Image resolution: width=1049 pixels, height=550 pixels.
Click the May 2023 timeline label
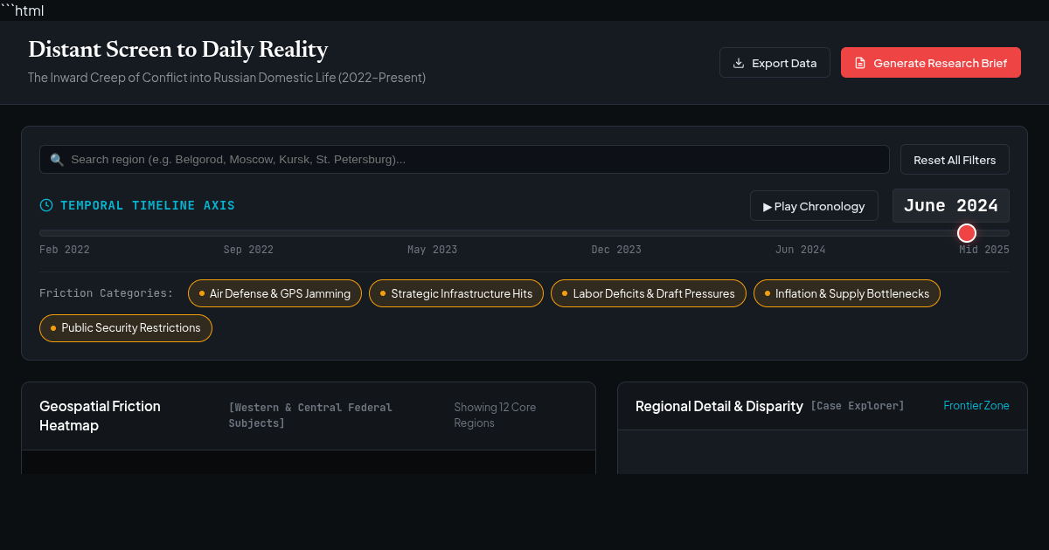(x=433, y=250)
